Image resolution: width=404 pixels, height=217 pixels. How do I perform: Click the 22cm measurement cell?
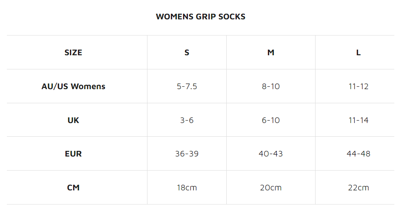tap(358, 188)
